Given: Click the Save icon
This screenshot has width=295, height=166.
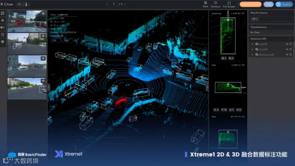Looking at the screenshot, I should [205, 4].
